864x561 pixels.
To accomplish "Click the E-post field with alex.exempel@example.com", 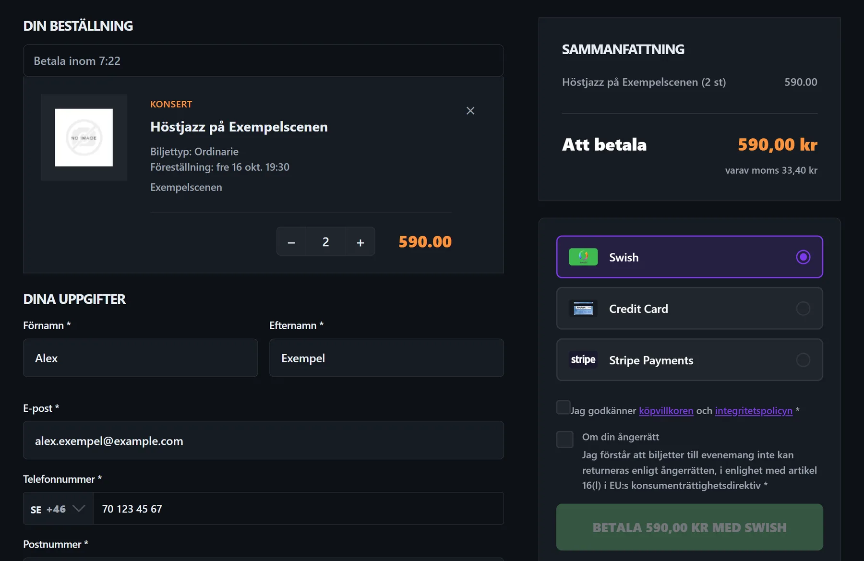I will pos(264,441).
